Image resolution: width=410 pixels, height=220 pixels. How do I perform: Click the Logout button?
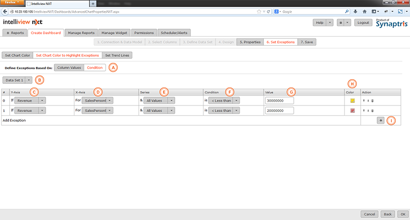pyautogui.click(x=363, y=23)
